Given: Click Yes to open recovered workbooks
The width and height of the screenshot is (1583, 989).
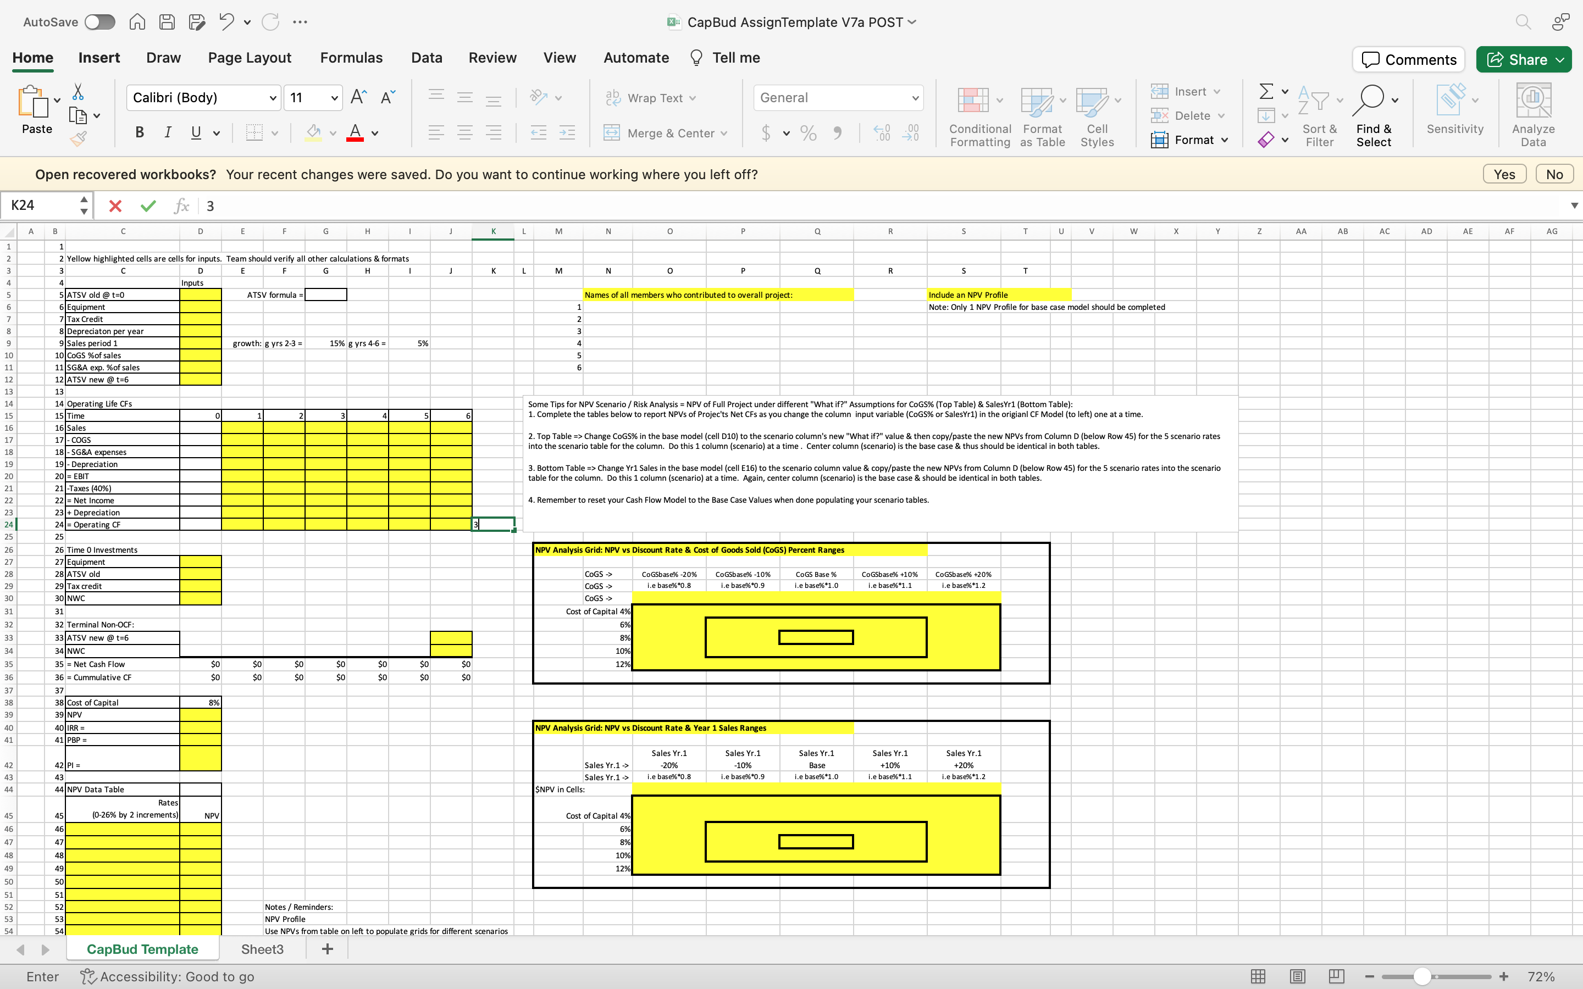Looking at the screenshot, I should (x=1504, y=175).
